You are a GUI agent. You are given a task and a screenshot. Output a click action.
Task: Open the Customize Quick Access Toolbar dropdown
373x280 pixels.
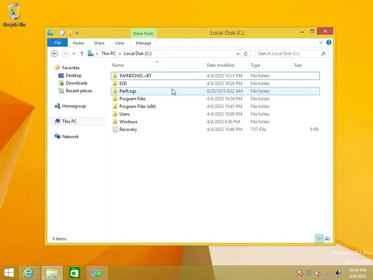(x=77, y=33)
